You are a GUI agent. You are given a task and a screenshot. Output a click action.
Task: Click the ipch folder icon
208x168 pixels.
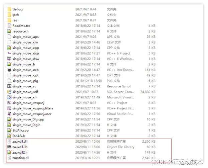(x=9, y=15)
